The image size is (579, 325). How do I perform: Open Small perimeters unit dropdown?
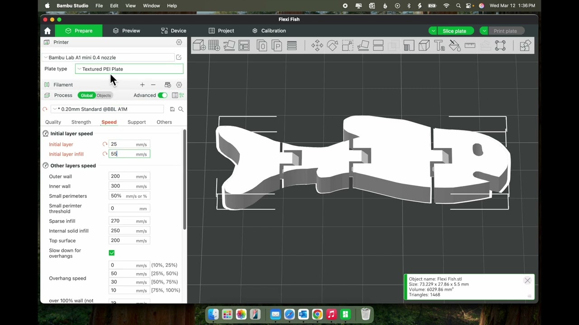[x=136, y=196]
